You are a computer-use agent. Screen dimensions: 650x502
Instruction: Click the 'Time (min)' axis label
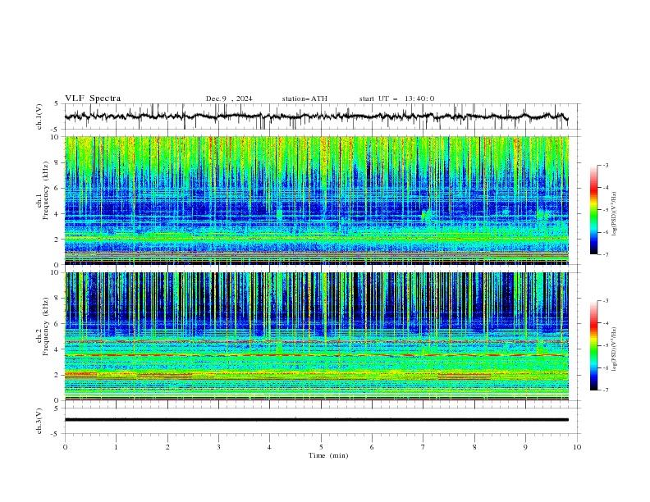click(x=328, y=455)
